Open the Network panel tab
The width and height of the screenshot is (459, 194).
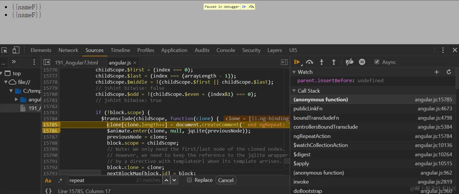pyautogui.click(x=68, y=50)
